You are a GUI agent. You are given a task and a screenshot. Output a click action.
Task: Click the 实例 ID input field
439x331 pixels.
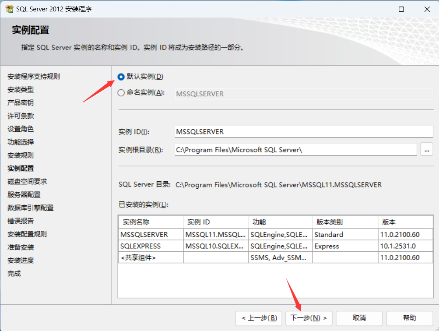304,132
